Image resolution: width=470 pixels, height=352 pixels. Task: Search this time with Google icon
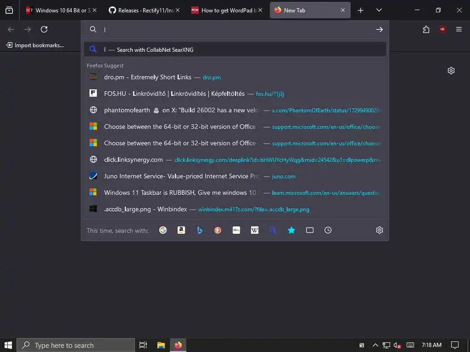163,230
